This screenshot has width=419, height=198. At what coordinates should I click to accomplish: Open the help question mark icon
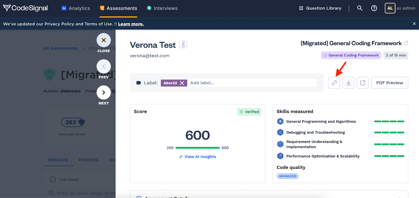(x=374, y=8)
